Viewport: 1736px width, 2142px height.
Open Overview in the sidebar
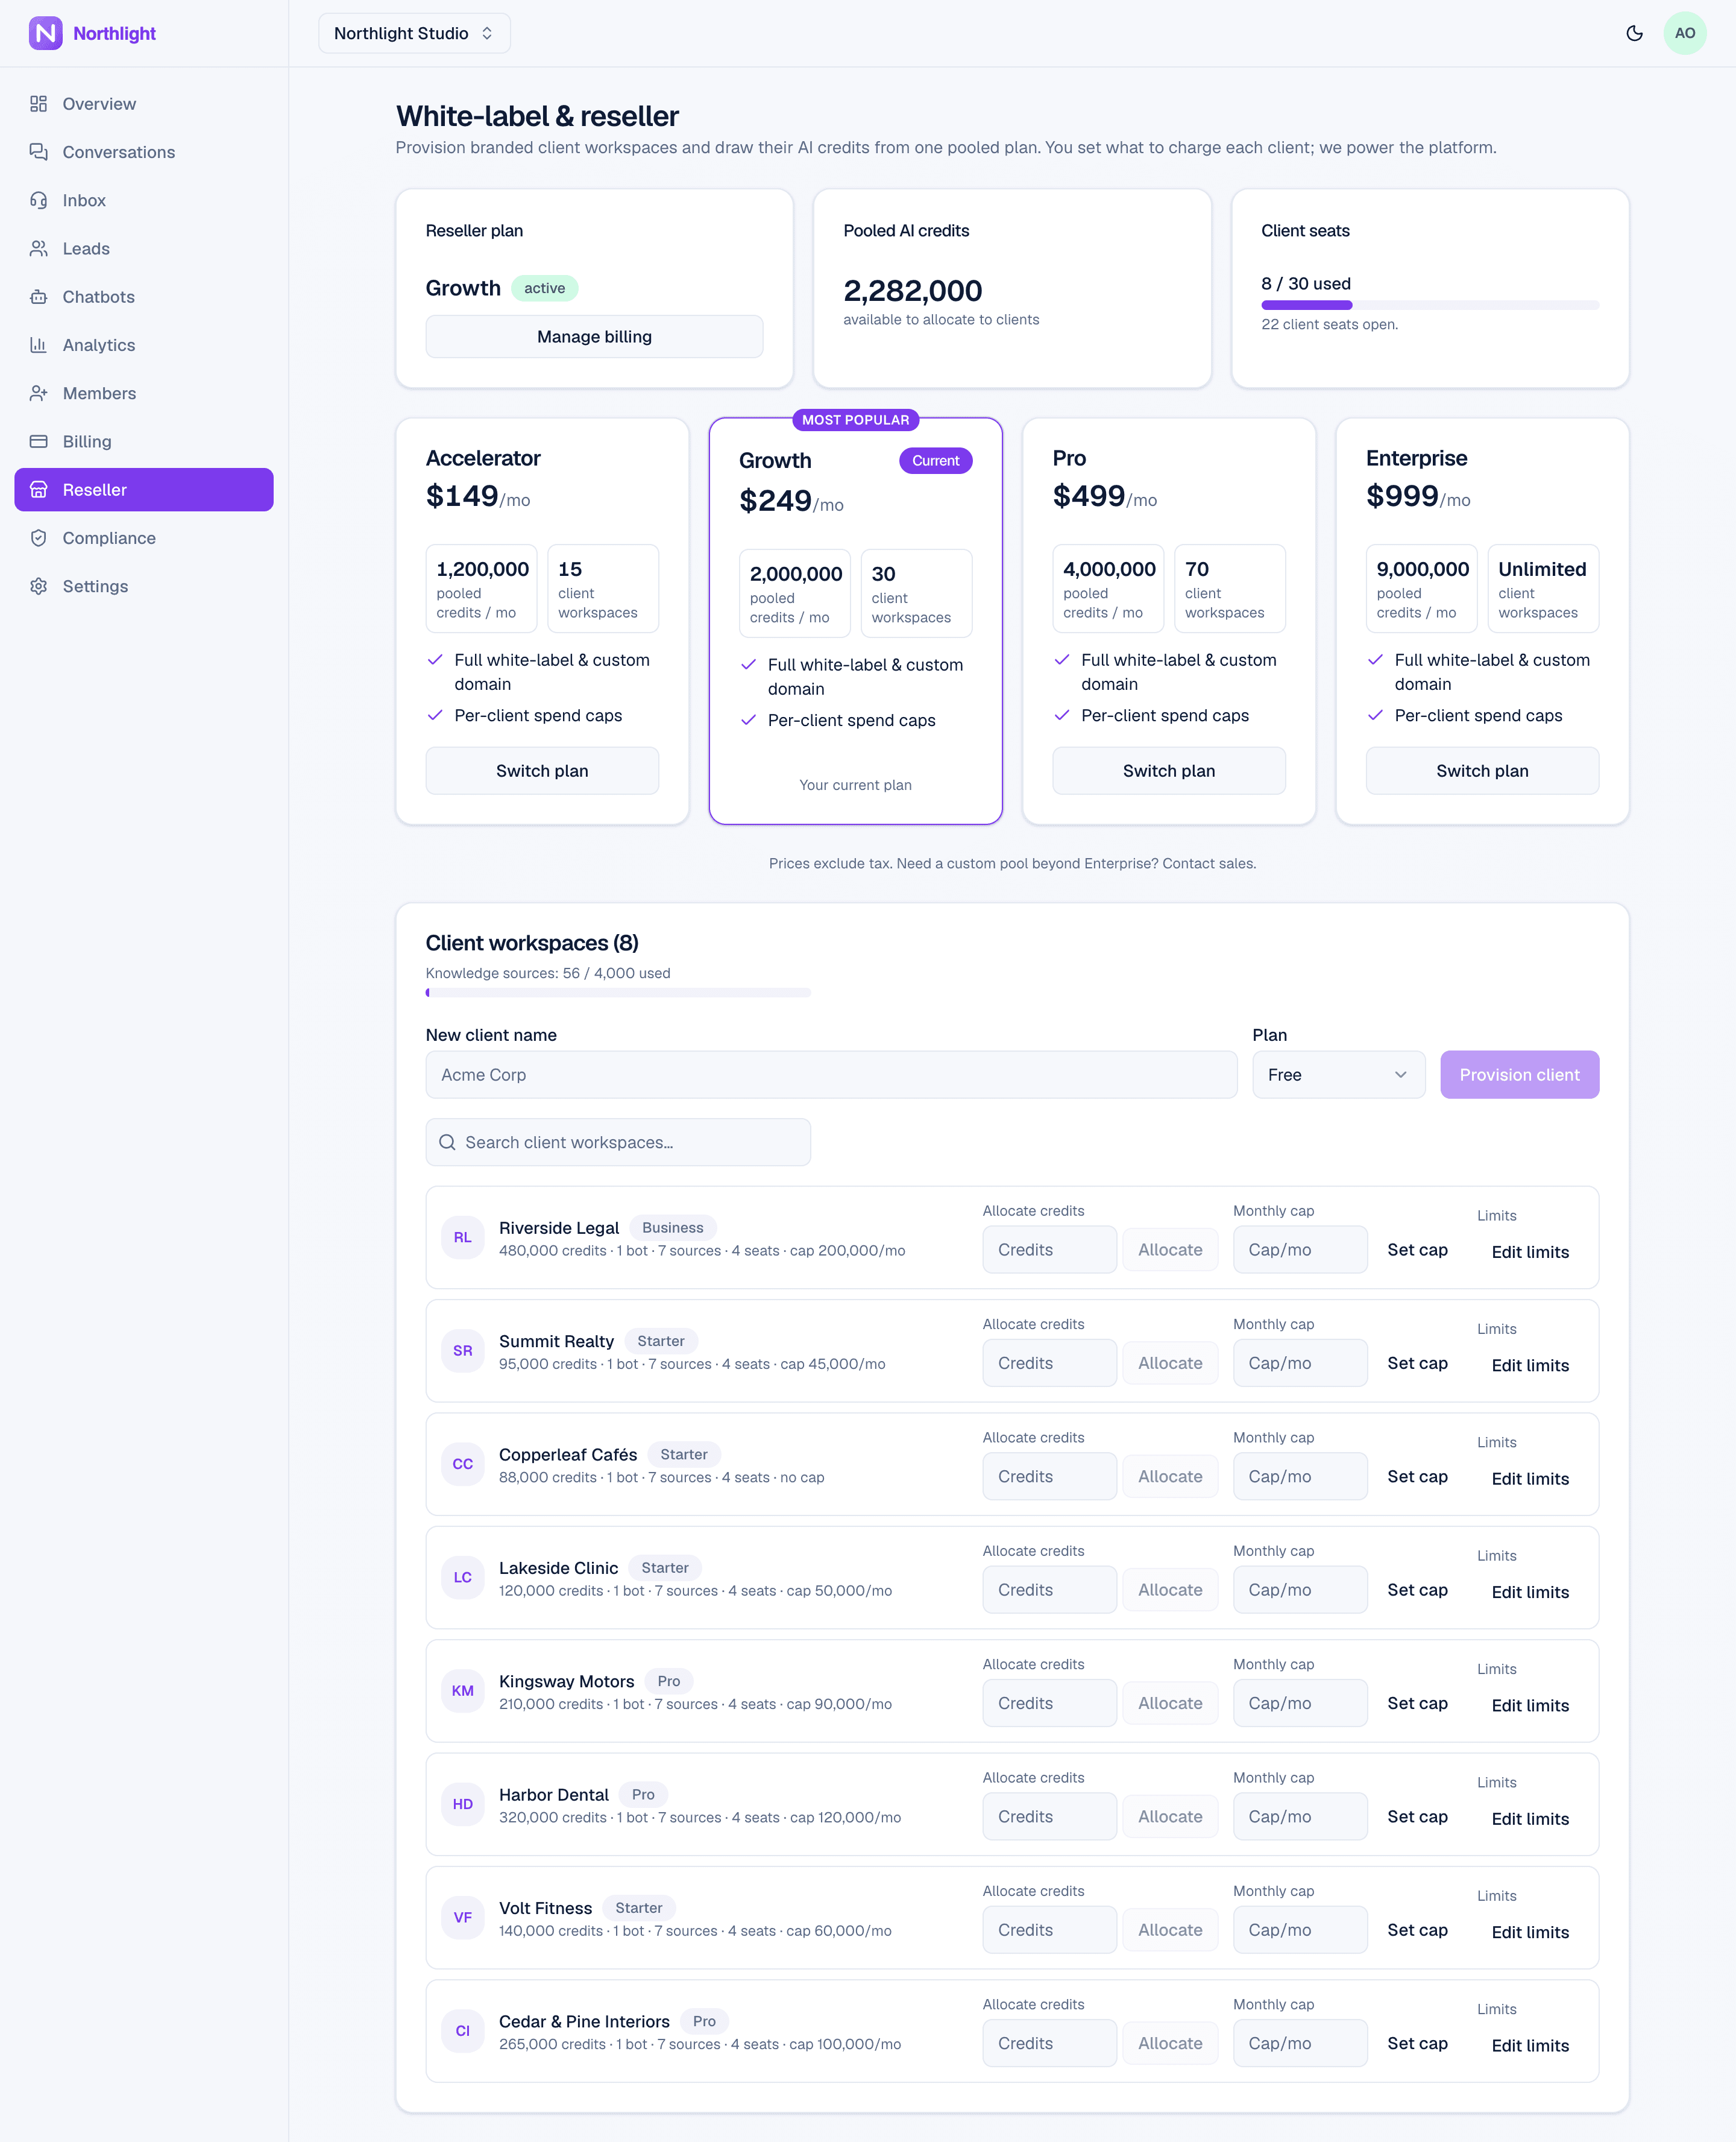[x=144, y=104]
